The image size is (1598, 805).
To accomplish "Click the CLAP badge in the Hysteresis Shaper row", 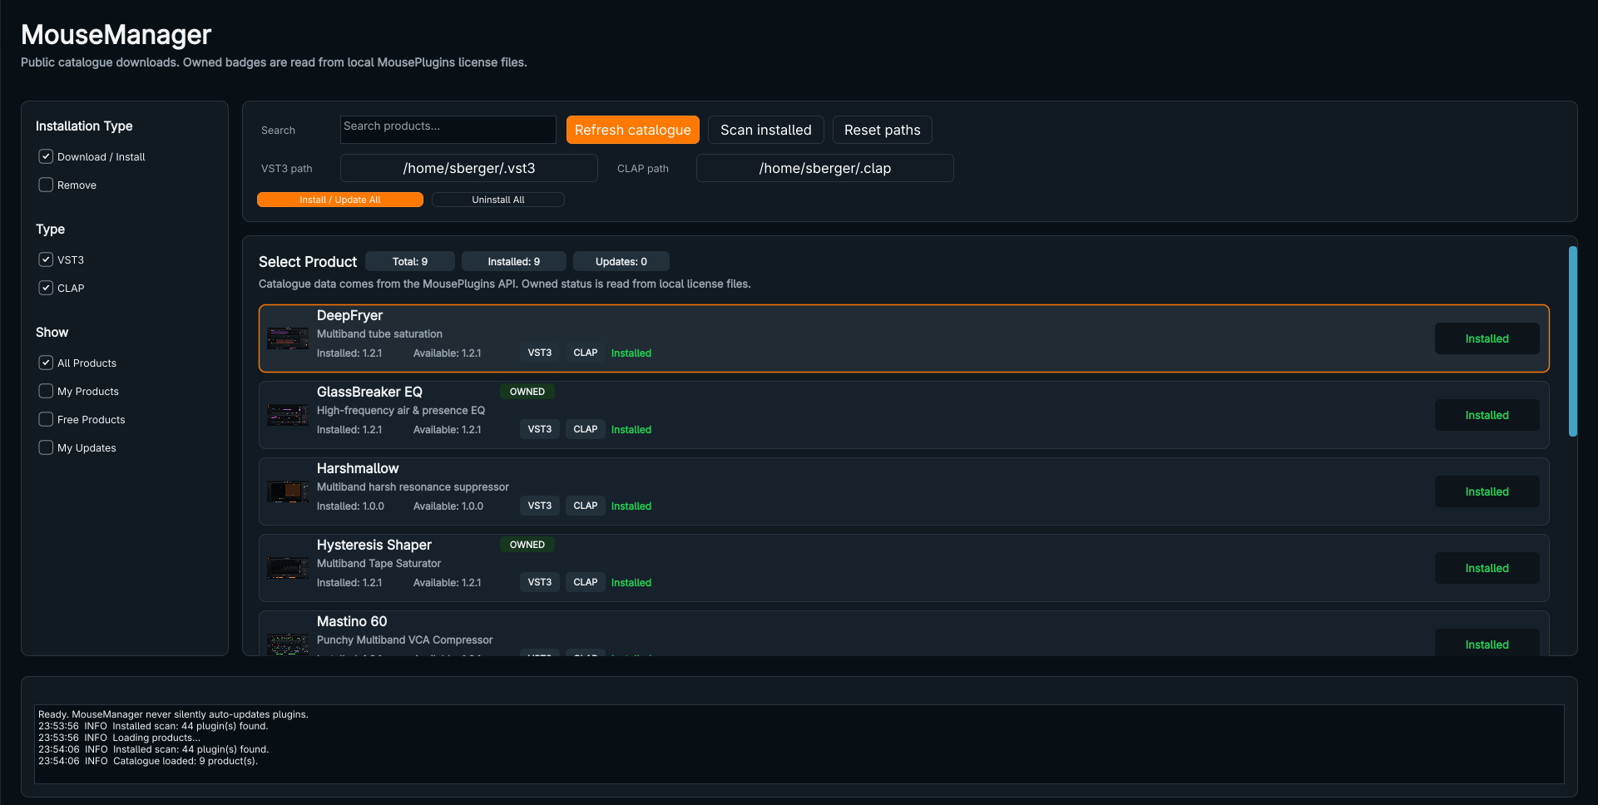I will click(586, 582).
